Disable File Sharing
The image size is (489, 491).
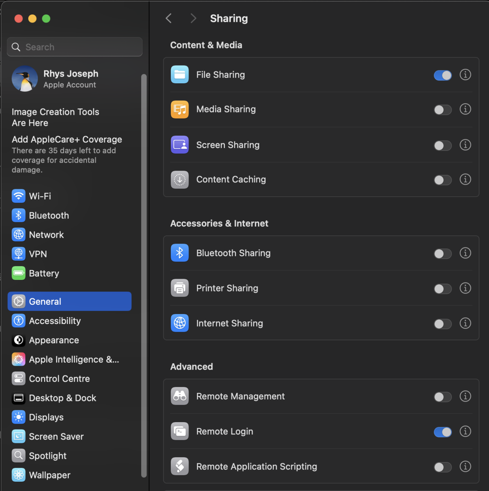pos(443,75)
